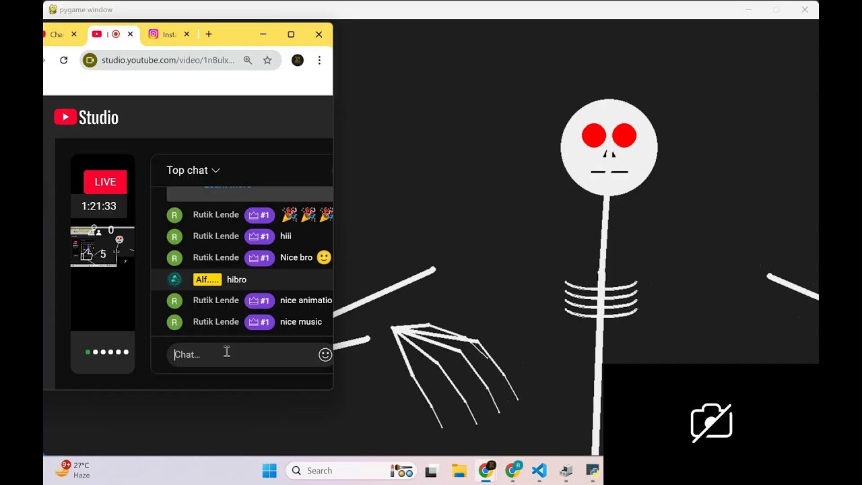Open Chrome's three-dot menu
This screenshot has height=485, width=862.
pos(319,60)
